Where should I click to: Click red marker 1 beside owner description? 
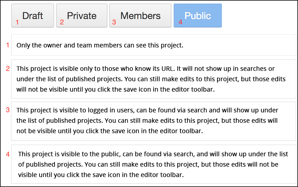(x=8, y=45)
